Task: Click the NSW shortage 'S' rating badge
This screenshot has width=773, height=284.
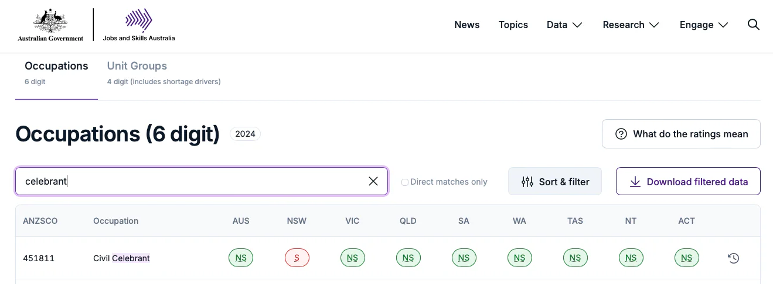Action: click(297, 258)
